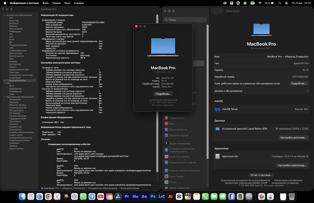Click Отчет о системе button

coord(261,175)
